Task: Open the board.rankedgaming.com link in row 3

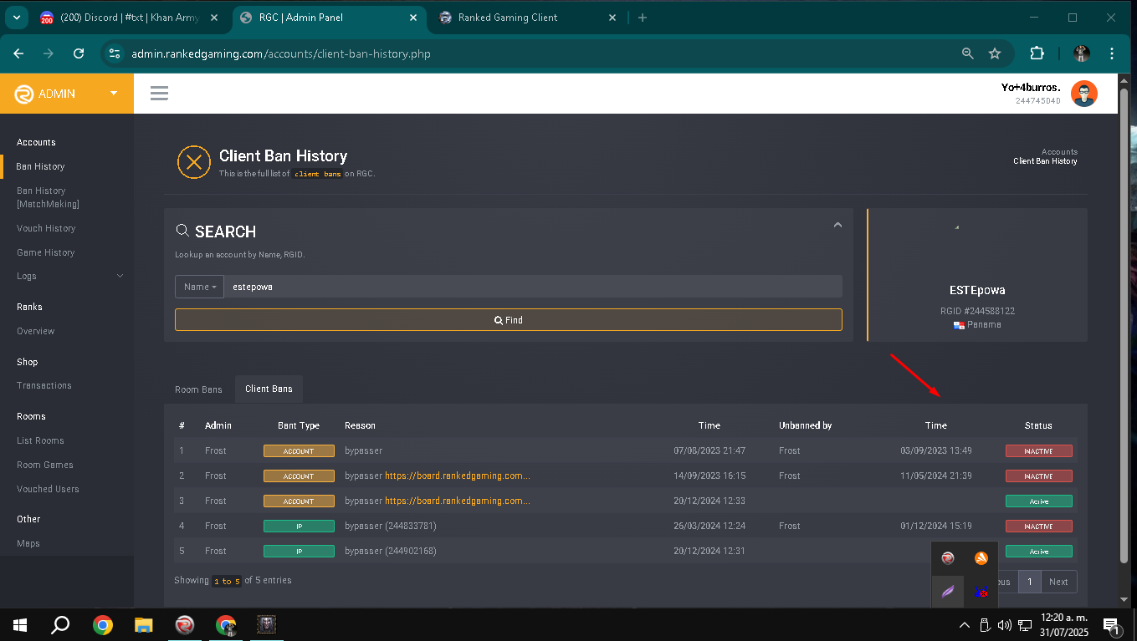Action: (x=458, y=501)
